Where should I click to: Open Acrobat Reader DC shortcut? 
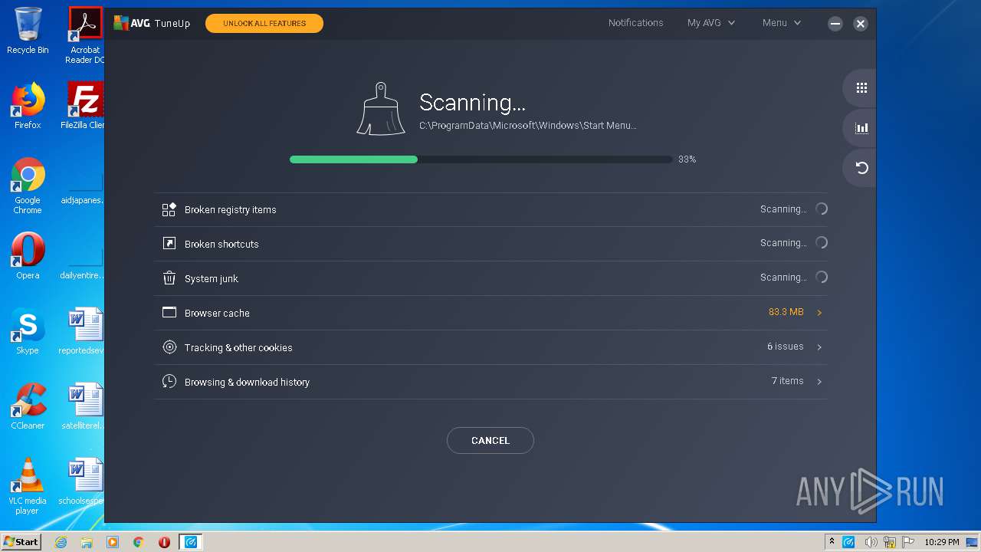(85, 35)
